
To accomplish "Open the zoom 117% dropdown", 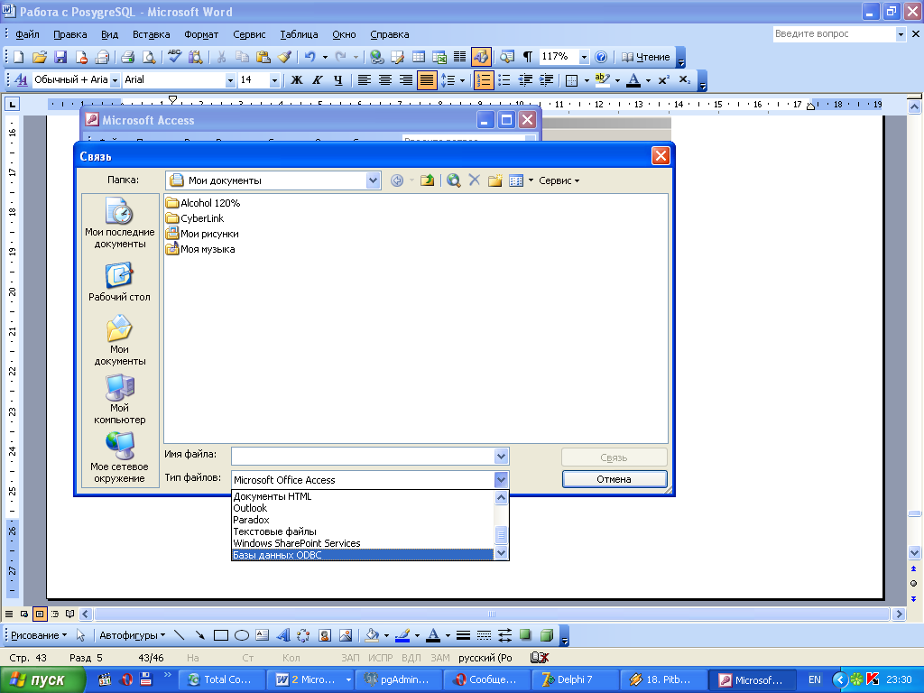I will (x=584, y=57).
